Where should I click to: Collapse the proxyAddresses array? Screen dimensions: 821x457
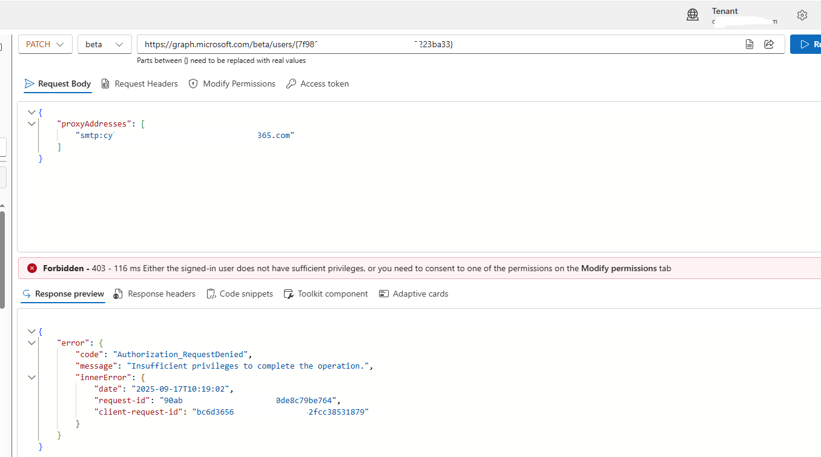tap(31, 124)
